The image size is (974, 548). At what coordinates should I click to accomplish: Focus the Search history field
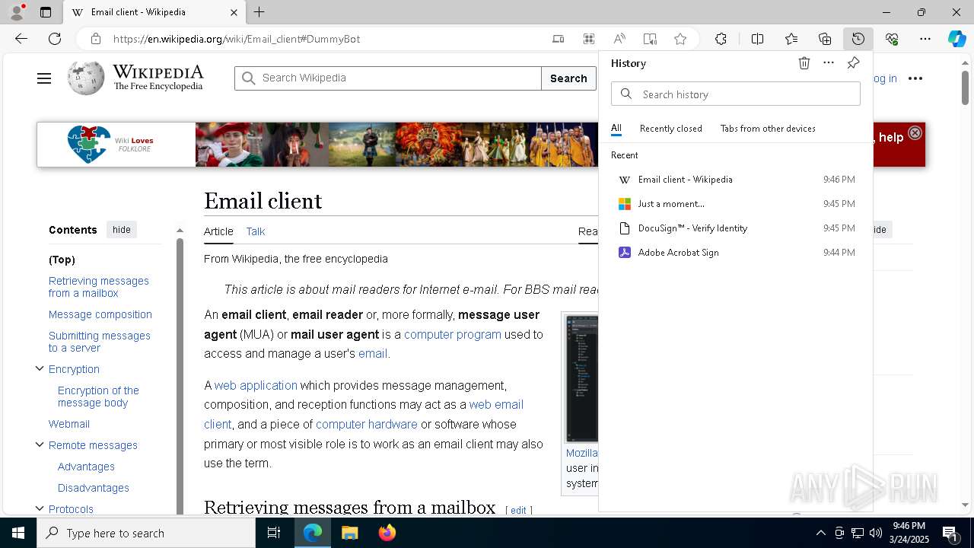(x=736, y=94)
